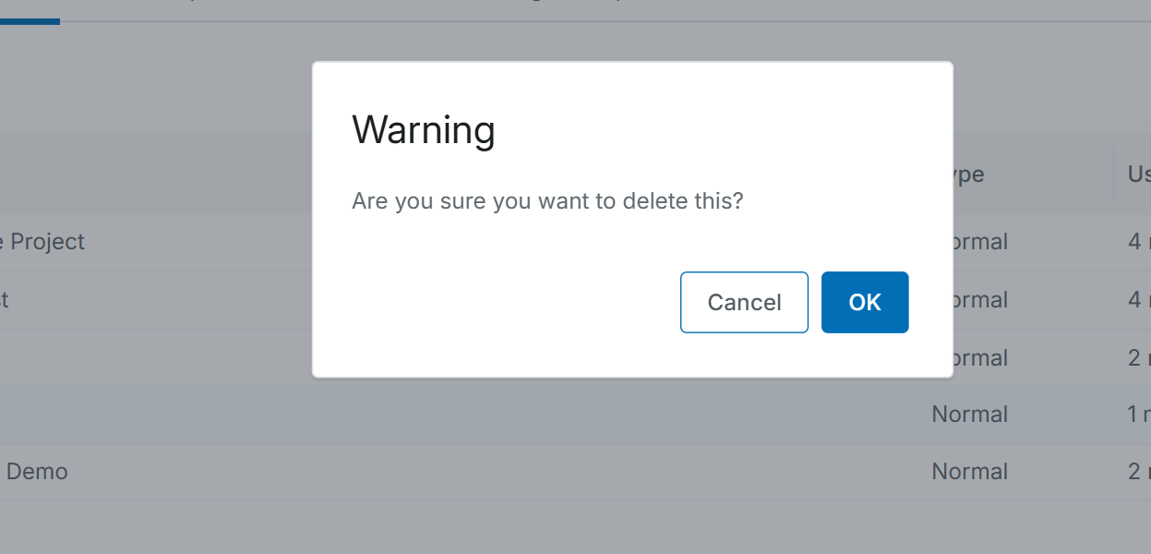Click Normal in the highlighted row
1151x554 pixels.
coord(969,415)
